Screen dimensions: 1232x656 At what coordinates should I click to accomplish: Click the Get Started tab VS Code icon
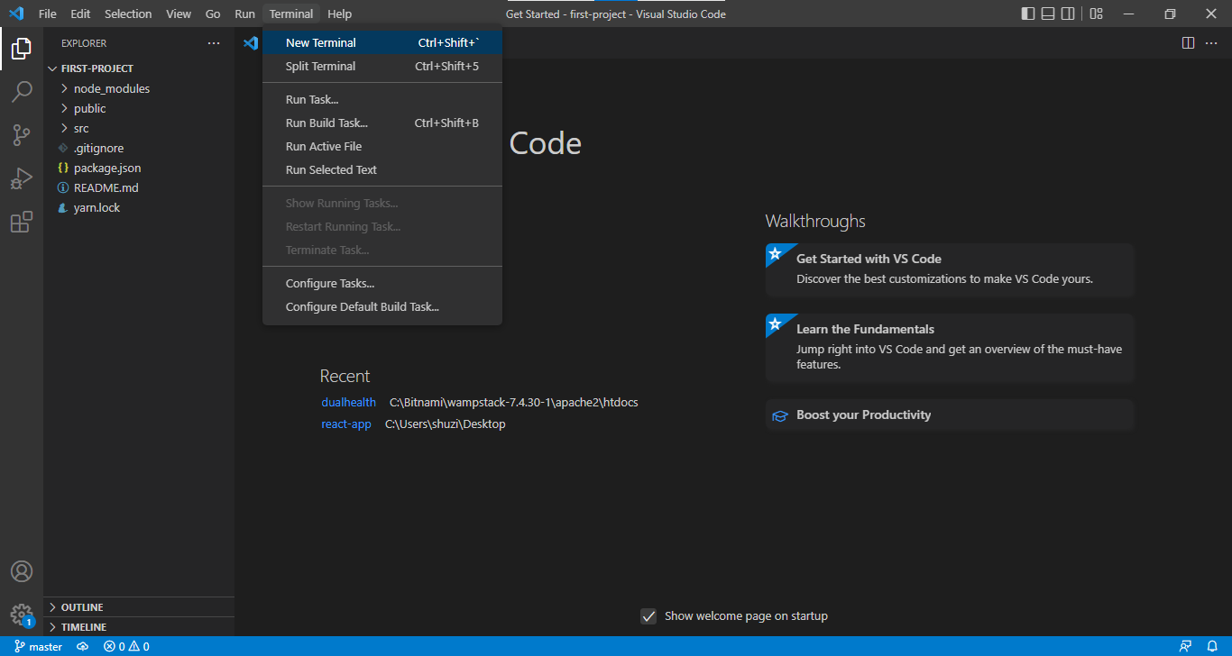pos(251,43)
